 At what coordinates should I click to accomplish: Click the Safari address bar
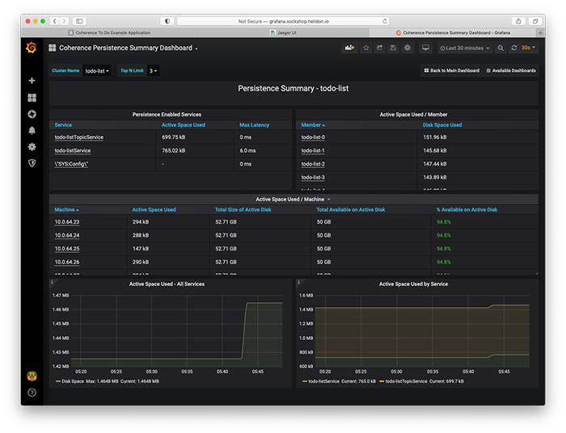(x=283, y=21)
